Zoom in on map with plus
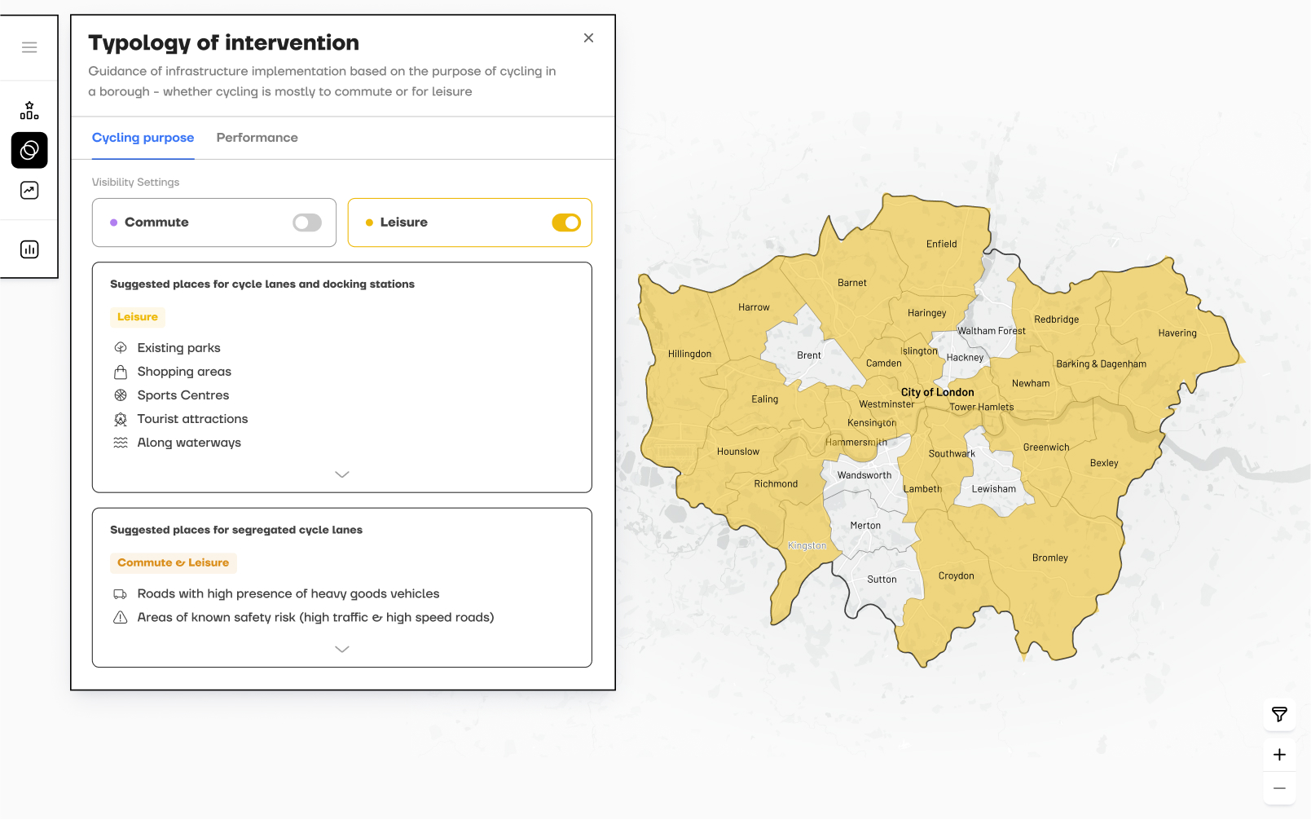1311x820 pixels. [1279, 755]
